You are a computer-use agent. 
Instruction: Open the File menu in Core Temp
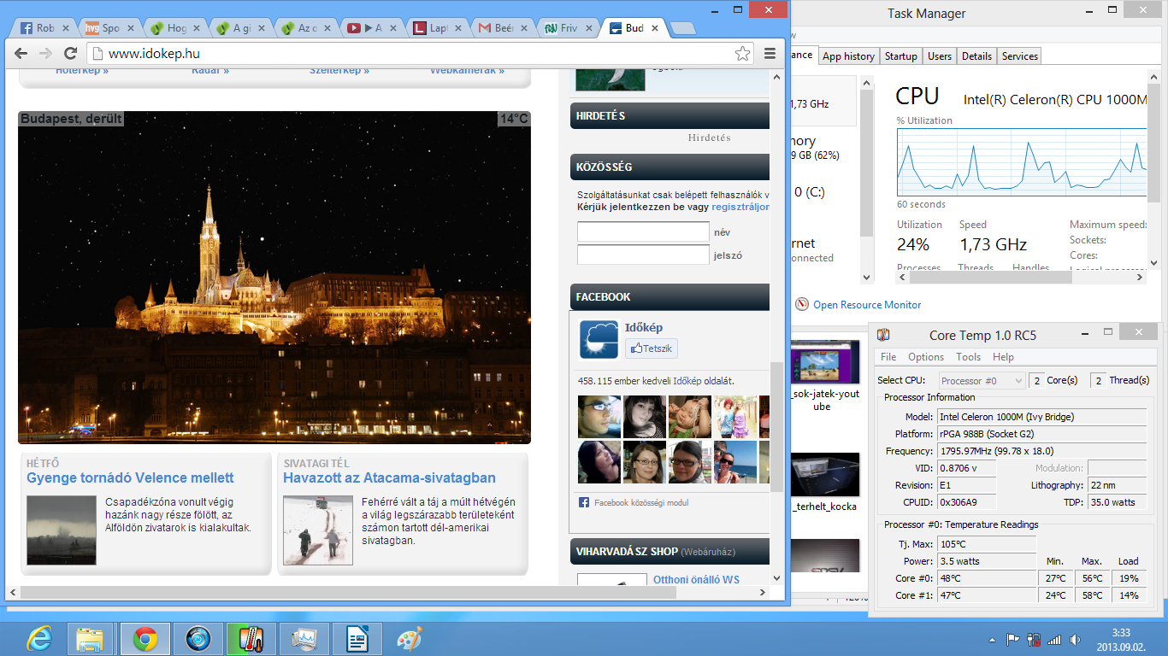888,357
